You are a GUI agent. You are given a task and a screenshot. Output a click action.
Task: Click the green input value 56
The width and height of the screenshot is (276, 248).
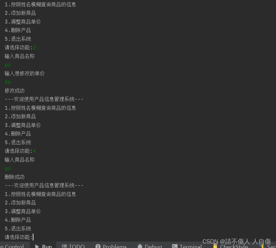pos(8,82)
